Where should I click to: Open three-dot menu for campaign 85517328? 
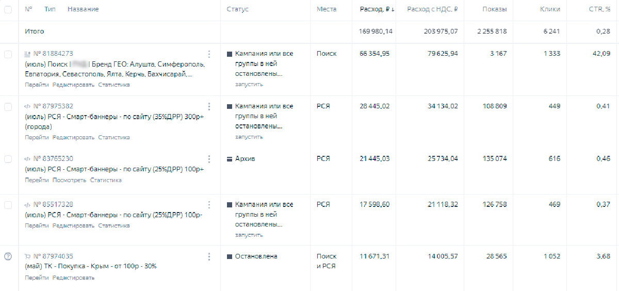[x=209, y=205]
